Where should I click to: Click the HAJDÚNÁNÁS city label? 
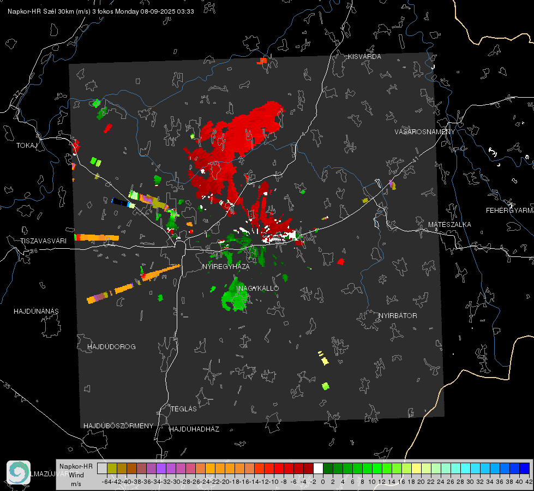click(36, 312)
